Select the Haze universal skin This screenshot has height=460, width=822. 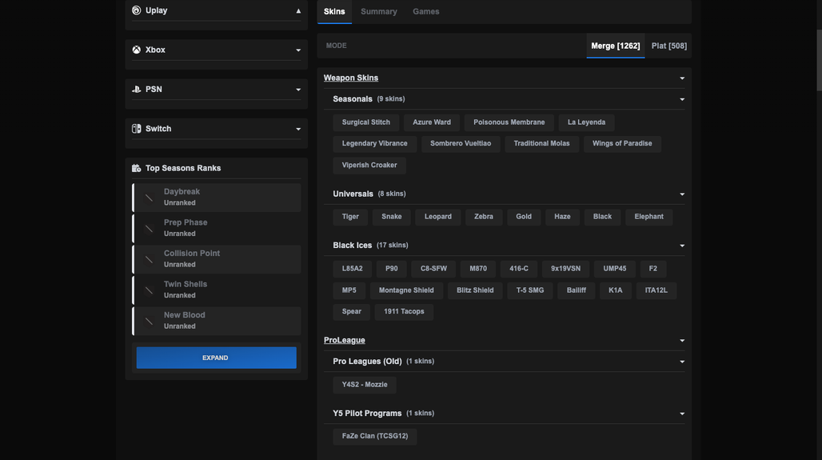coord(562,217)
